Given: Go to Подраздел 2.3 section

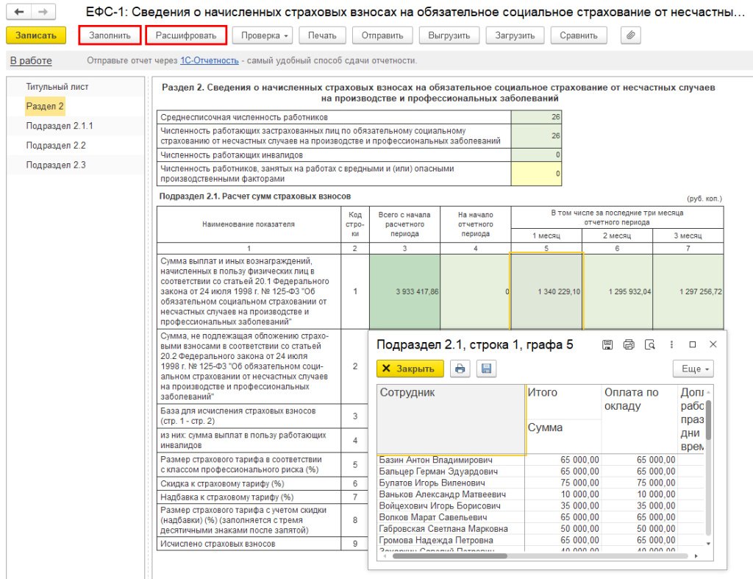Looking at the screenshot, I should (x=56, y=165).
